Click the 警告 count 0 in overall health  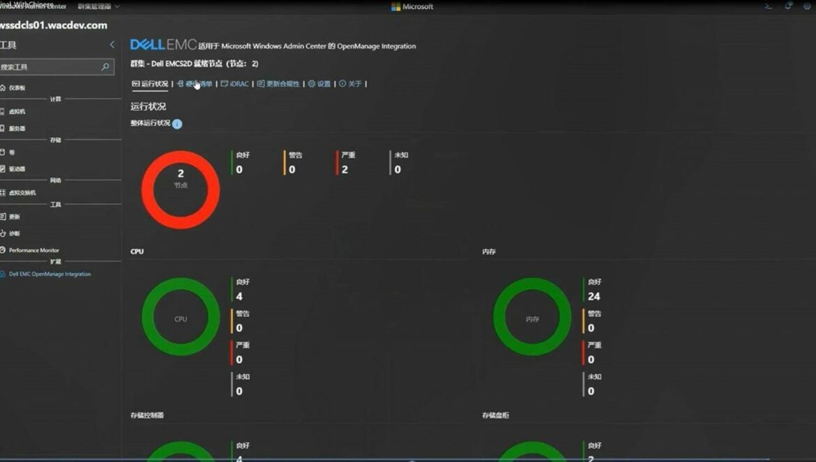pos(292,169)
